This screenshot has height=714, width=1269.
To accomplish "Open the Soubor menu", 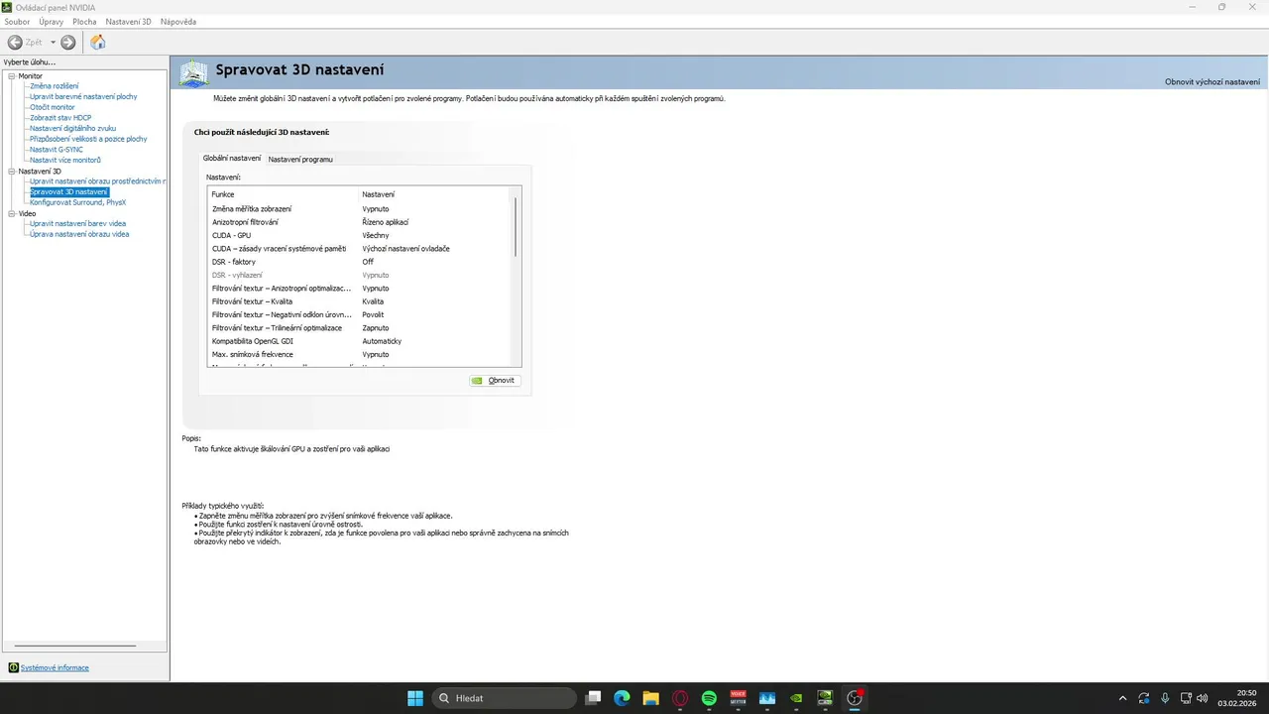I will pos(18,21).
